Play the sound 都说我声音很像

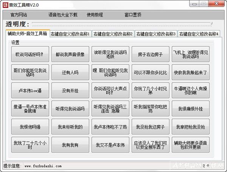click(x=70, y=54)
